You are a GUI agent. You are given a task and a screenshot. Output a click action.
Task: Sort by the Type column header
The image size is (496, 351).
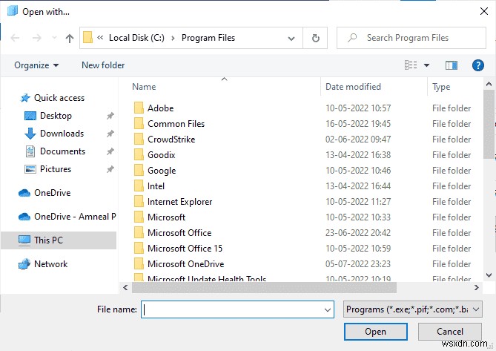coord(441,87)
